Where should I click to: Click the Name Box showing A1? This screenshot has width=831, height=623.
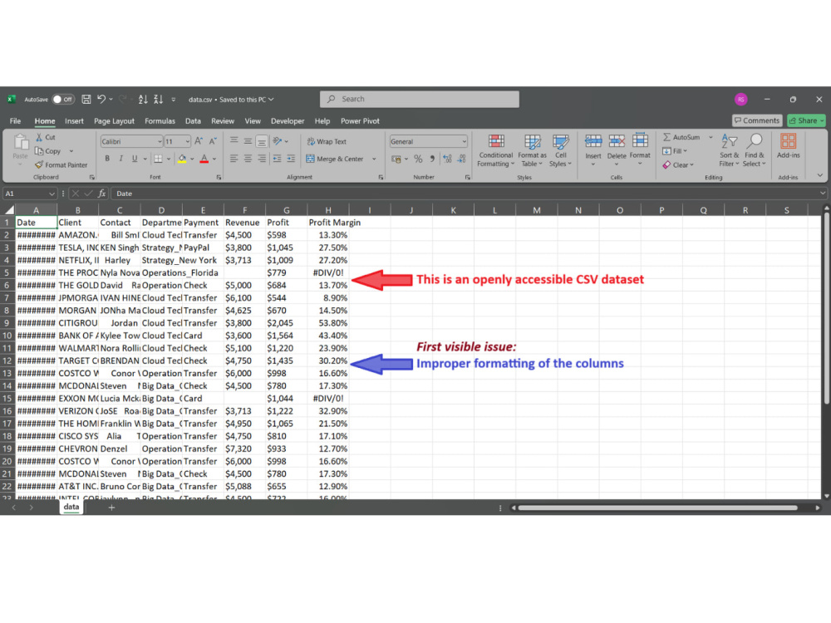(30, 194)
